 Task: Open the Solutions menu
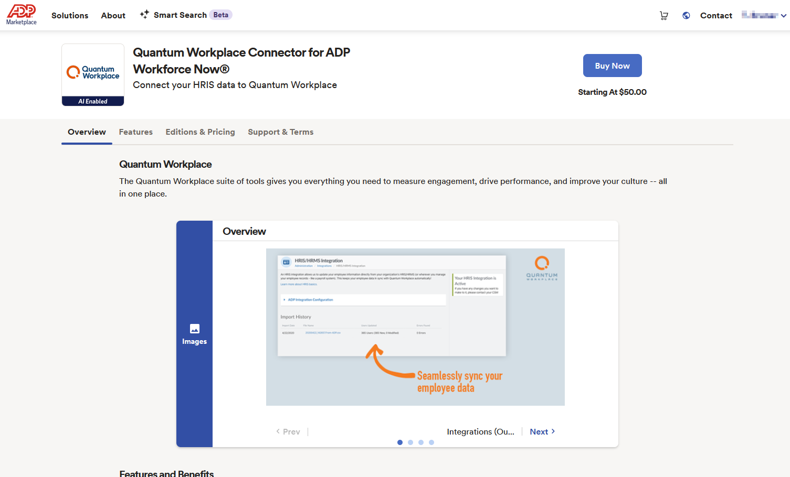tap(70, 16)
